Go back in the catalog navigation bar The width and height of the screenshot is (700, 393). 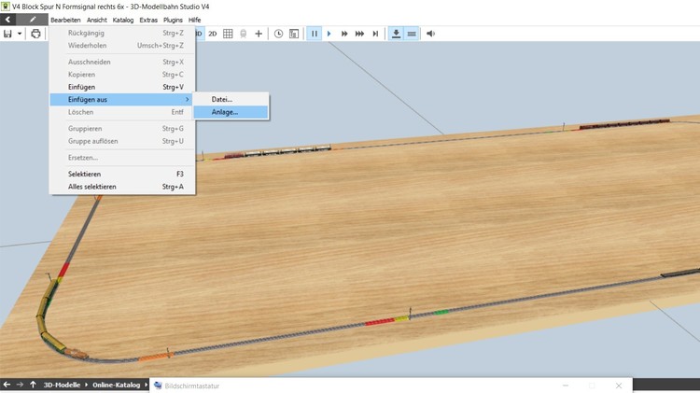[x=7, y=385]
